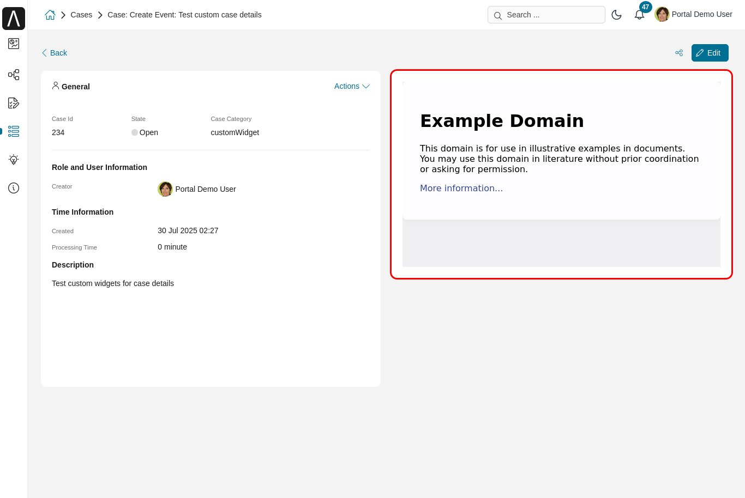Click the Back navigation link

54,53
